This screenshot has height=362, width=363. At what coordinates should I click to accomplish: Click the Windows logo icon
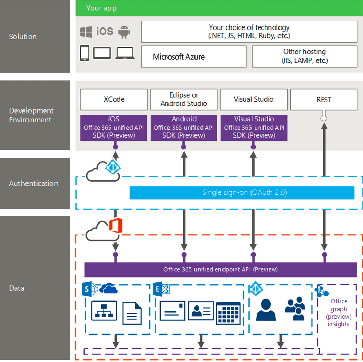click(86, 32)
